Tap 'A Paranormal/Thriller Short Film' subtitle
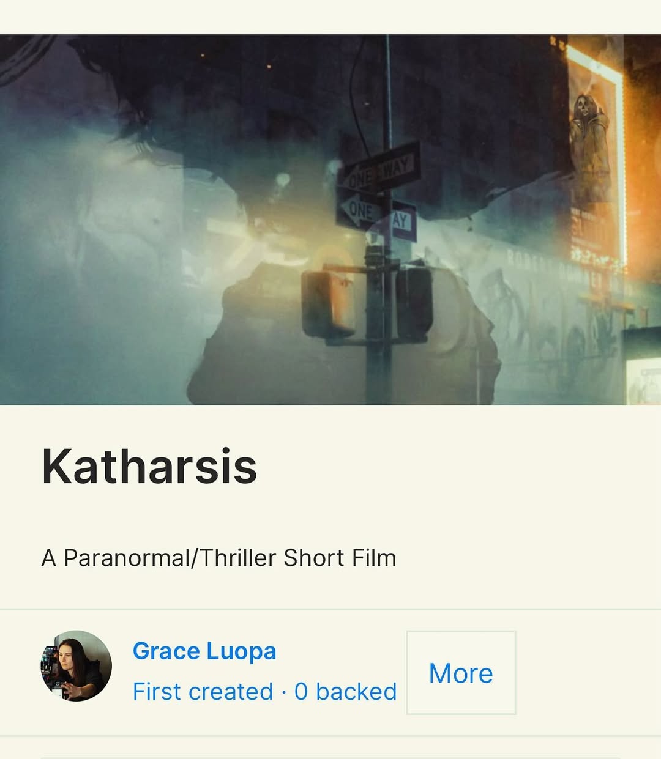This screenshot has width=661, height=759. click(x=218, y=558)
